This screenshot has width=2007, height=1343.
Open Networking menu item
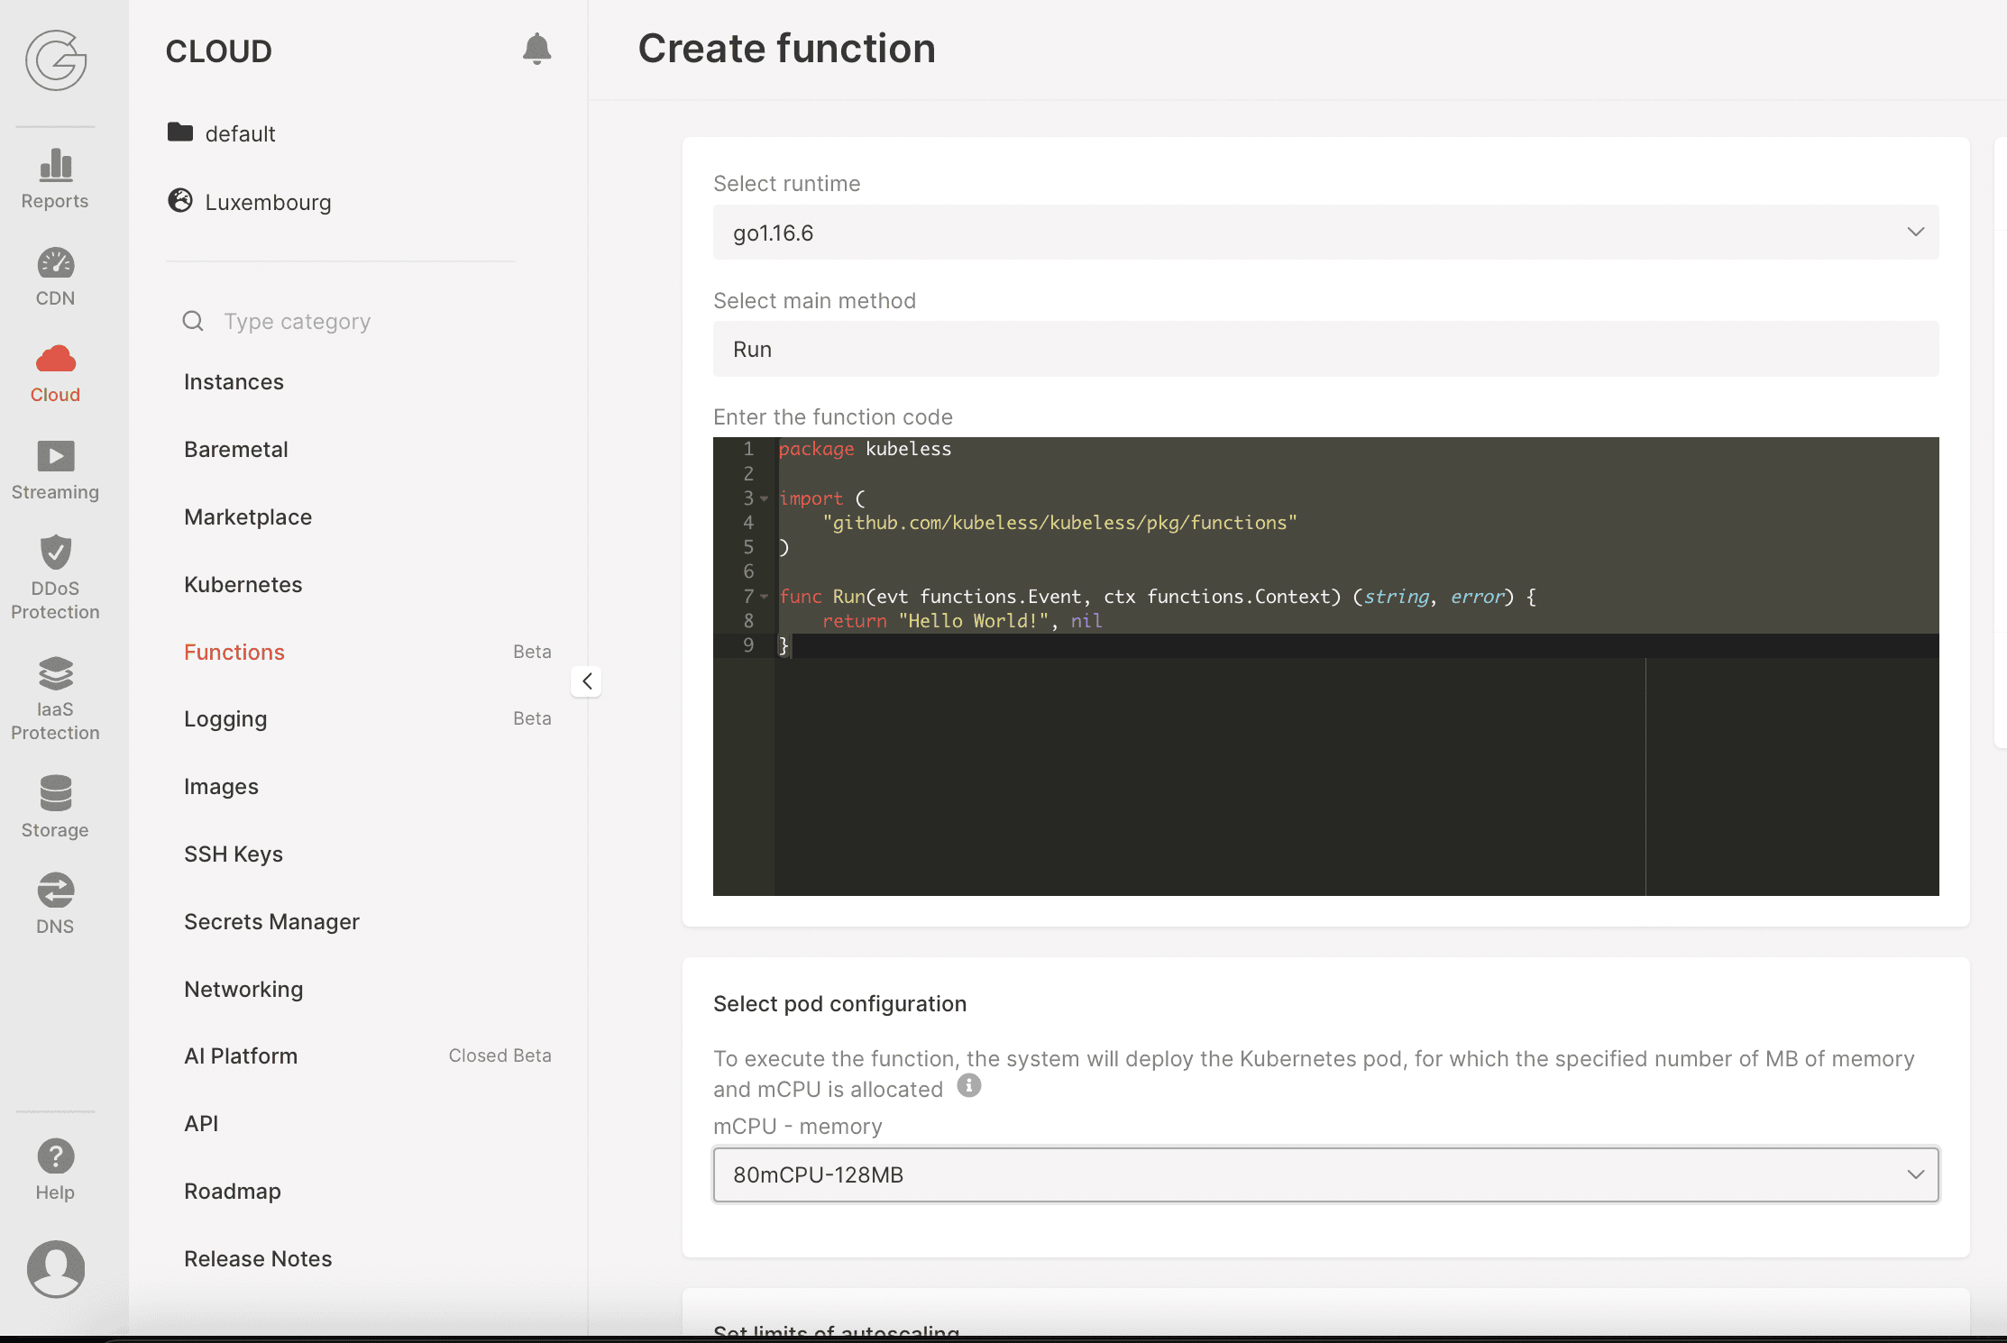point(243,990)
